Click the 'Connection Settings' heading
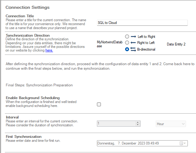The height and width of the screenshot is (153, 196). (28, 7)
